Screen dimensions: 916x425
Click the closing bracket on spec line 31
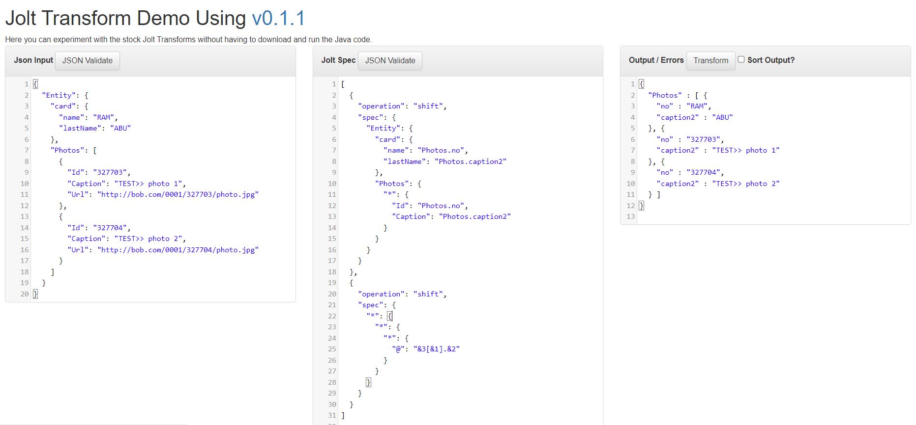click(x=343, y=415)
